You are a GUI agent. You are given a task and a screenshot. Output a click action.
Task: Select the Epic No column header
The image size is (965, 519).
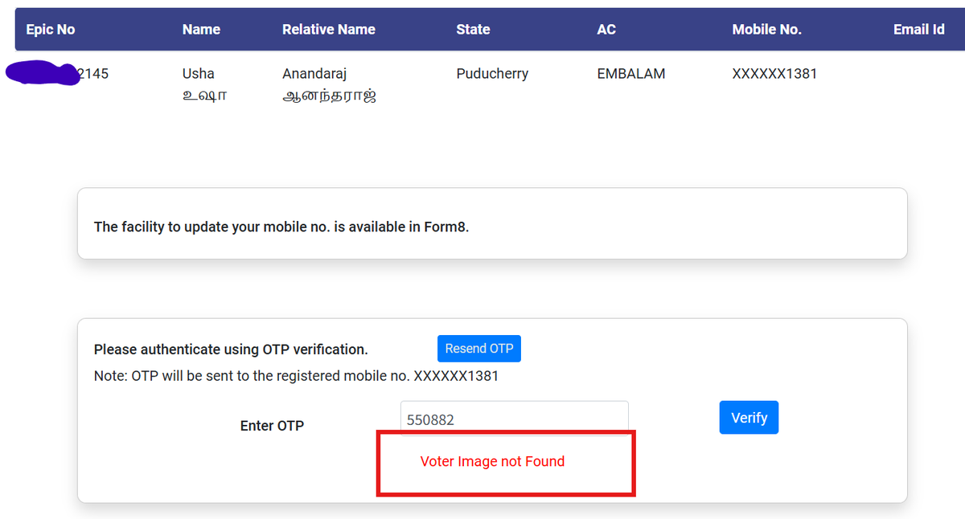click(51, 30)
